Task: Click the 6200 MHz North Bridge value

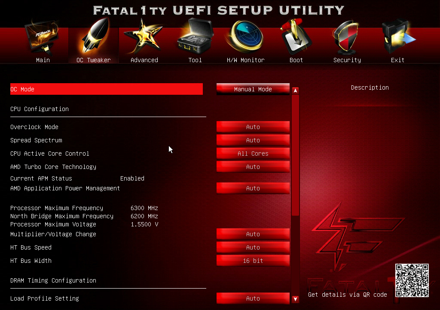Action: [x=144, y=216]
